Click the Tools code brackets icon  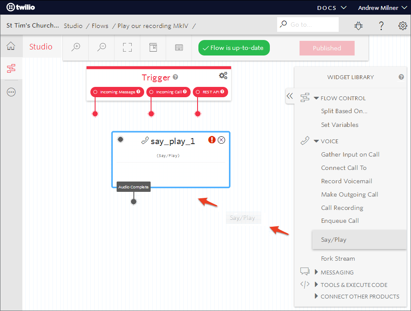(305, 284)
